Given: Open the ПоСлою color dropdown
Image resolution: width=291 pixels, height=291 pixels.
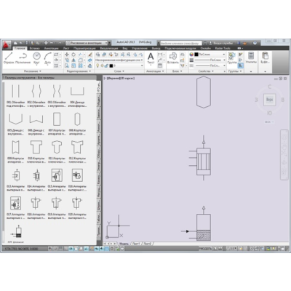Looking at the screenshot, I should point(210,55).
